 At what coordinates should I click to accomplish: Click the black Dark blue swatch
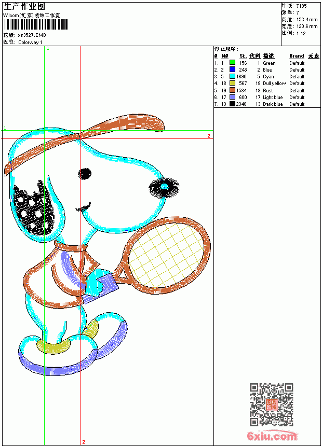tap(233, 104)
